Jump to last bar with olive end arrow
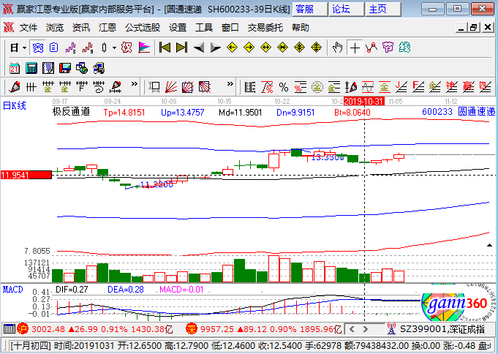 181,48
